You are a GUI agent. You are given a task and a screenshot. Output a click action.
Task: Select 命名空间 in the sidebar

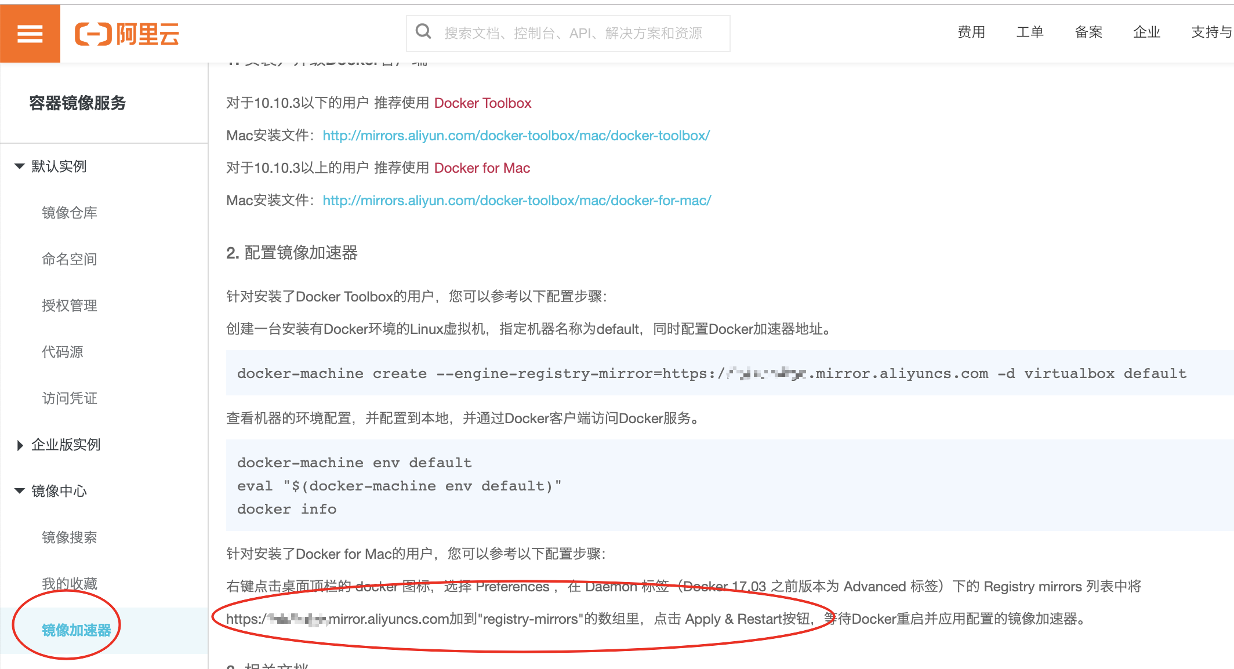click(x=70, y=259)
